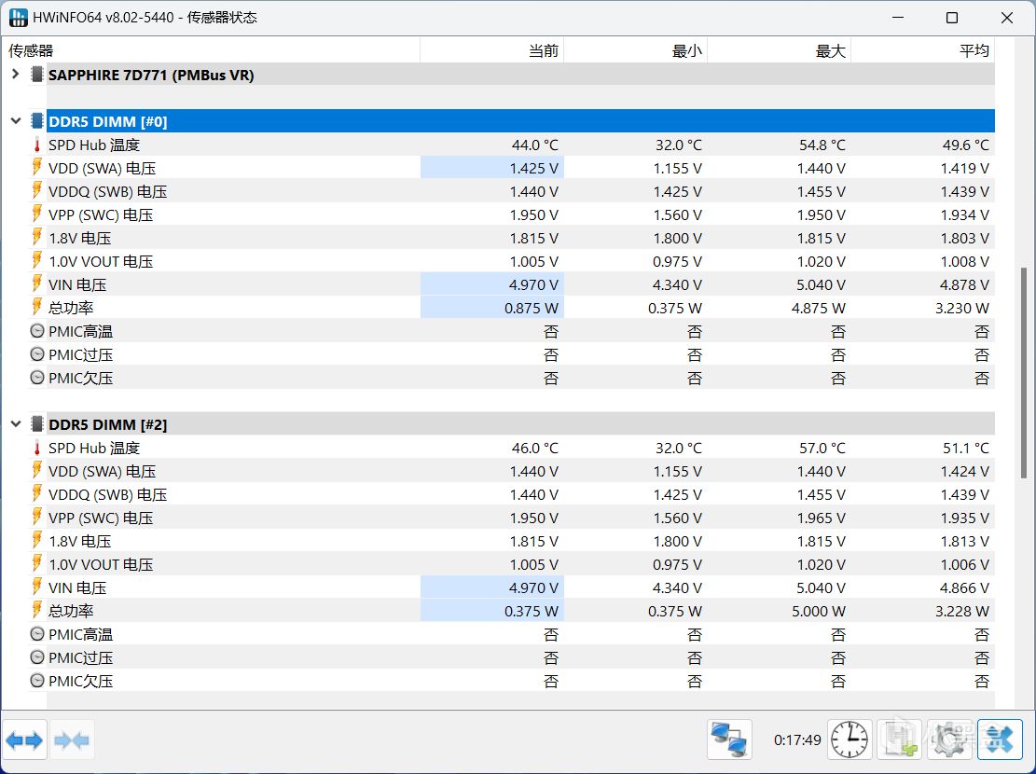Screen dimensions: 1036x774
Task: Click DIMM #2 1.0V VOUT 电压 row label
Action: [101, 564]
